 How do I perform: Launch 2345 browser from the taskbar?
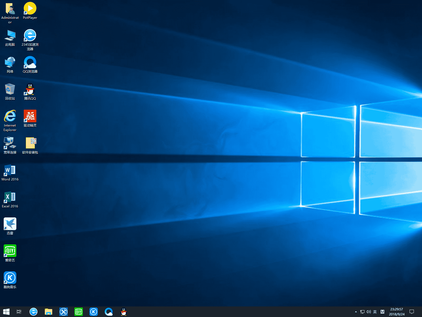pos(33,312)
